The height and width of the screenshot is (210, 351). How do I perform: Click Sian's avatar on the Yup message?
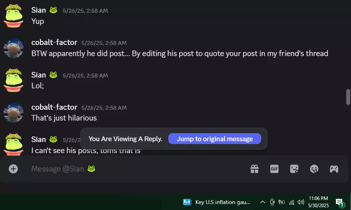(x=14, y=16)
